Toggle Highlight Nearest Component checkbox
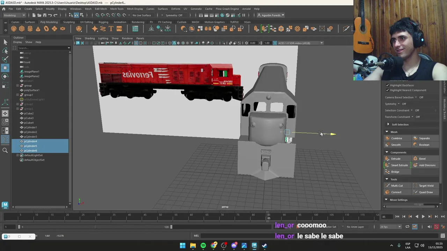Screen dimensions: 447x251 coord(387,90)
